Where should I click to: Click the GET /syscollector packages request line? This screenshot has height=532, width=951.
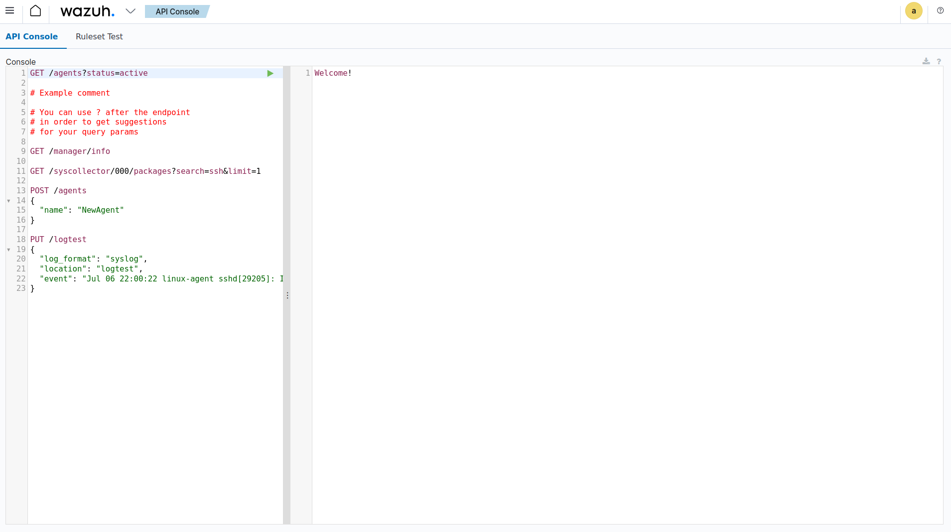pos(145,171)
